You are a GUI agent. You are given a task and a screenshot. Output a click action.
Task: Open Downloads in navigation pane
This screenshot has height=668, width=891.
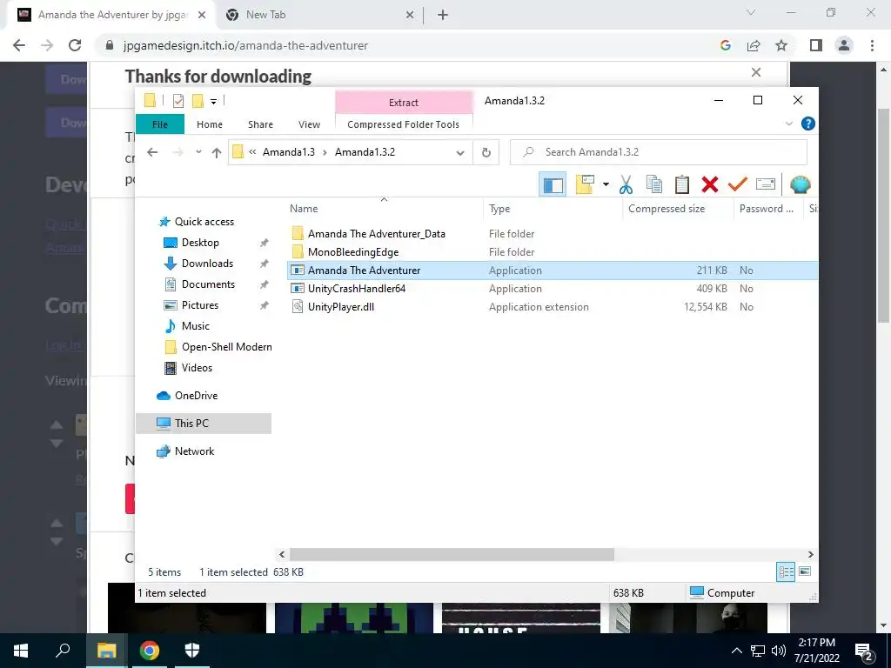click(x=207, y=264)
